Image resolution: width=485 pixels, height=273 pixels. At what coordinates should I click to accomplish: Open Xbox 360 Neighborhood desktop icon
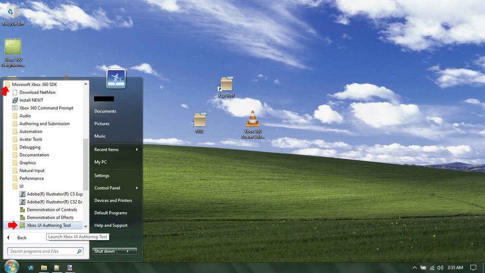[13, 52]
